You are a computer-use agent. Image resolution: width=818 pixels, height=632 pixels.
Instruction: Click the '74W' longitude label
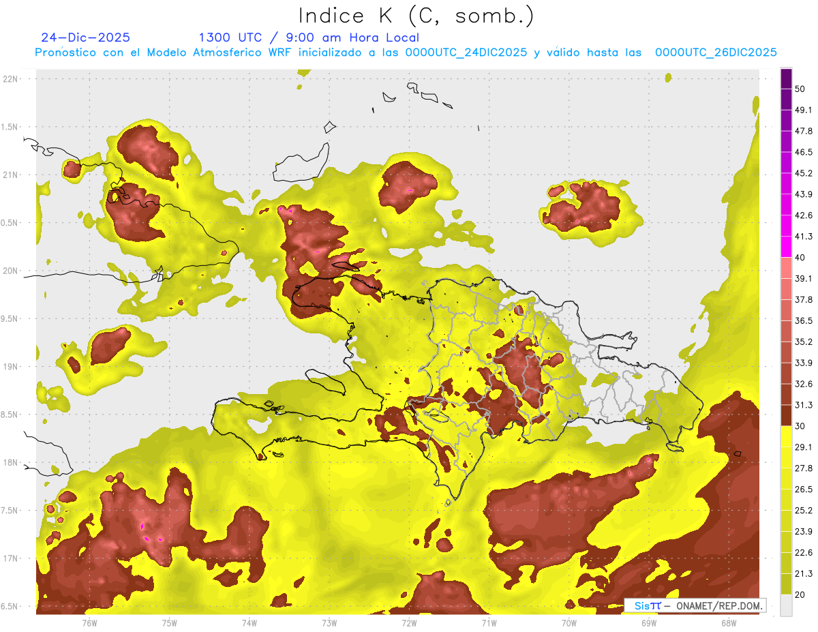tap(249, 622)
